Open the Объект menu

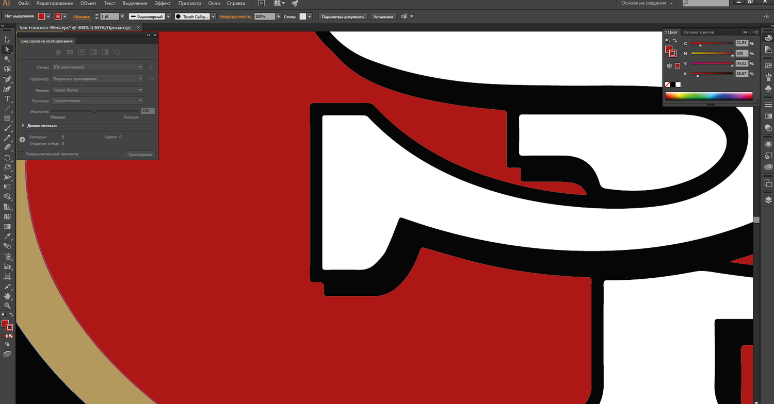(89, 3)
